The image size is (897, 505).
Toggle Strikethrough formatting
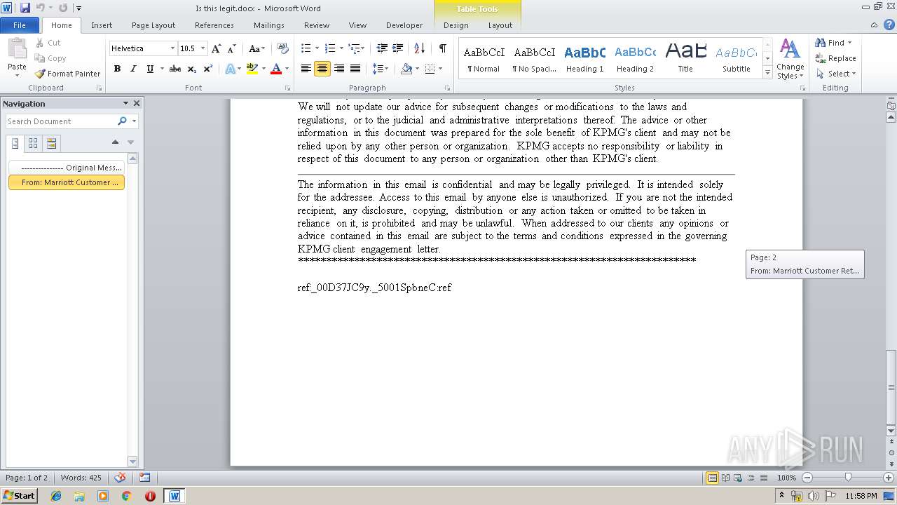tap(175, 69)
